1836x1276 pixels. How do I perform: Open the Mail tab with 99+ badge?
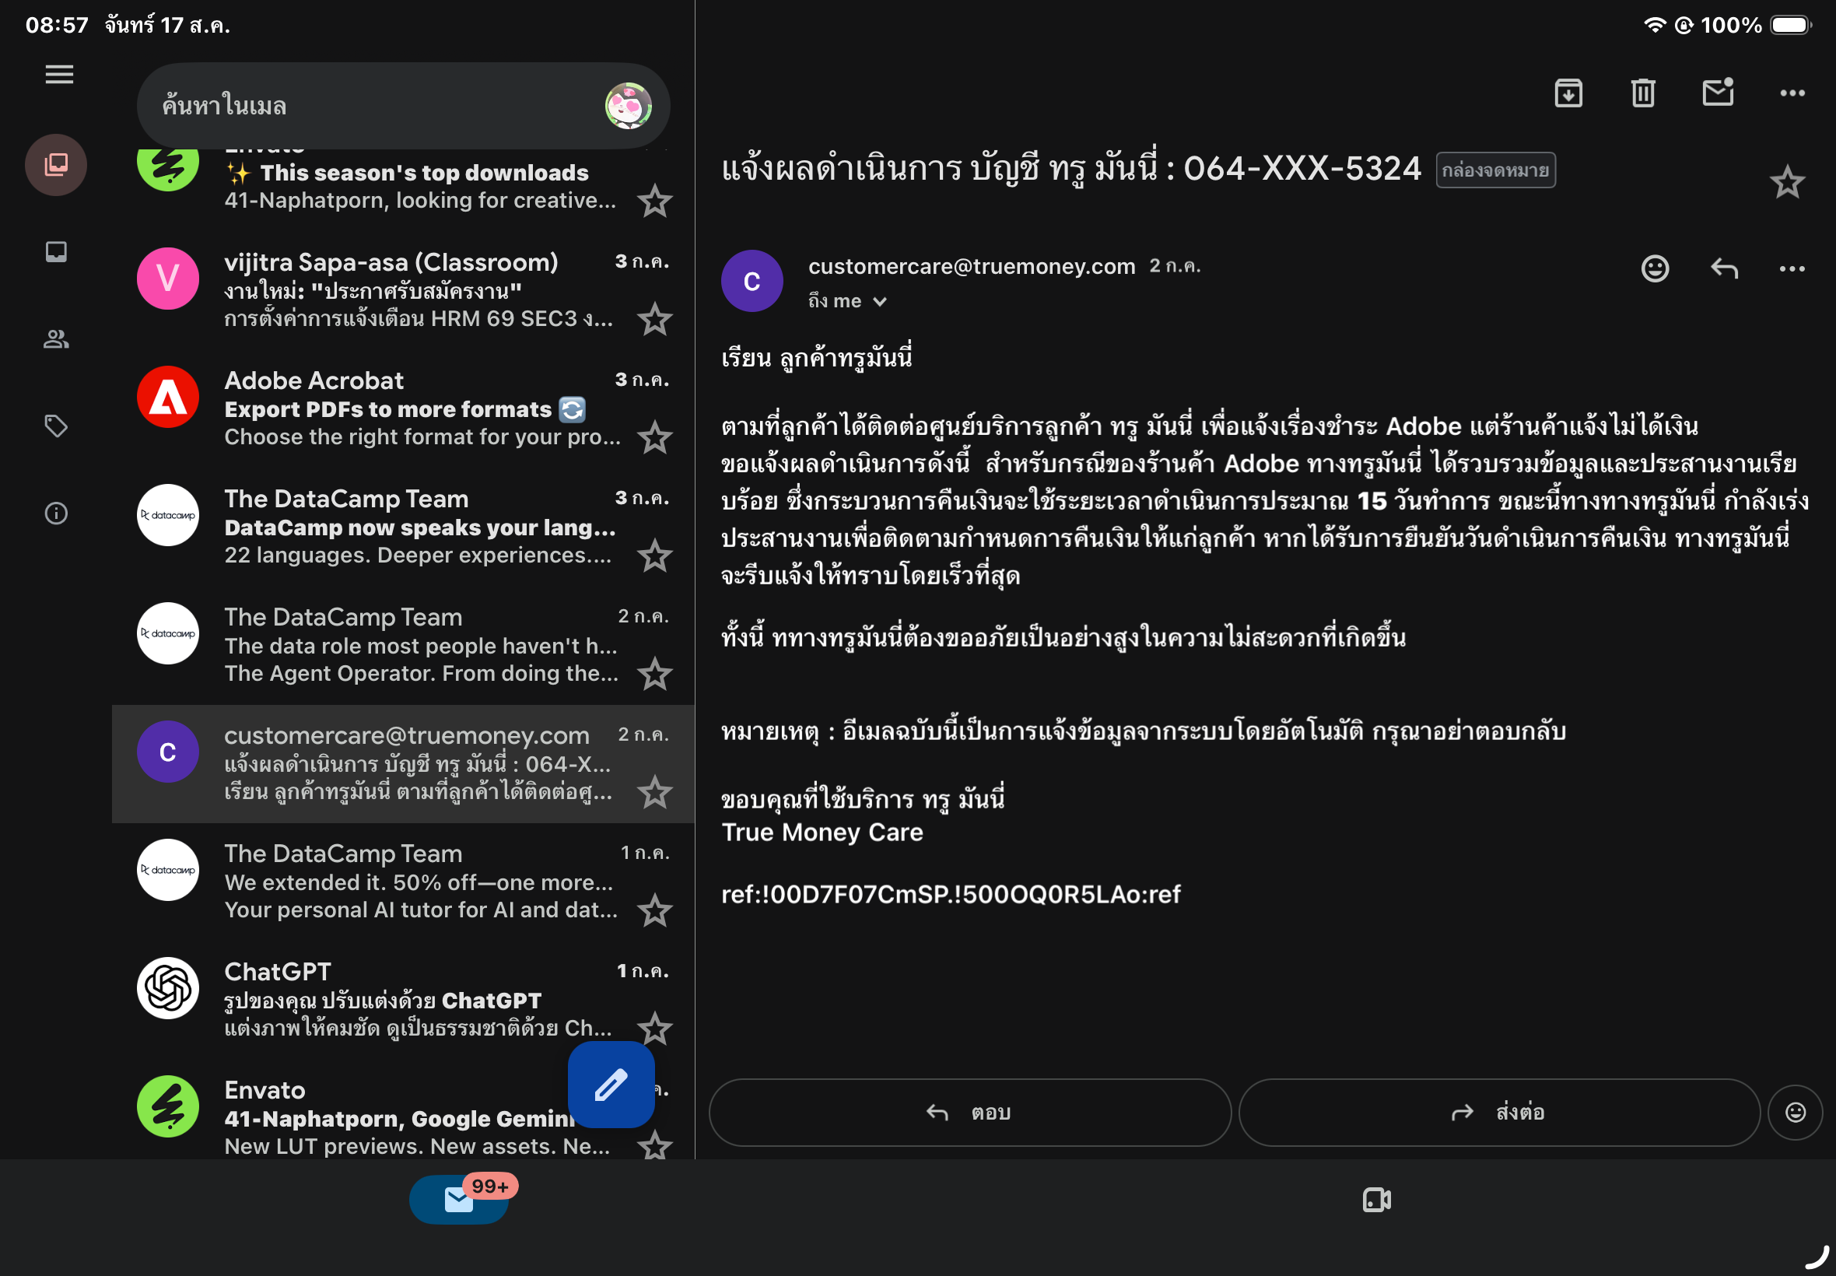point(459,1200)
